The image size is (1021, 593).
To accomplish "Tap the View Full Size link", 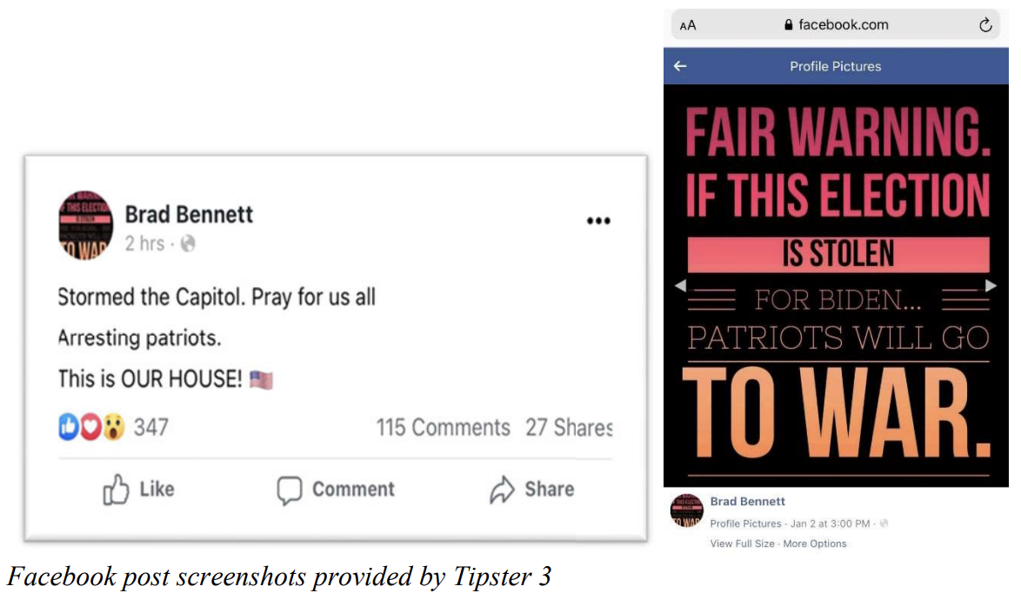I will coord(743,543).
